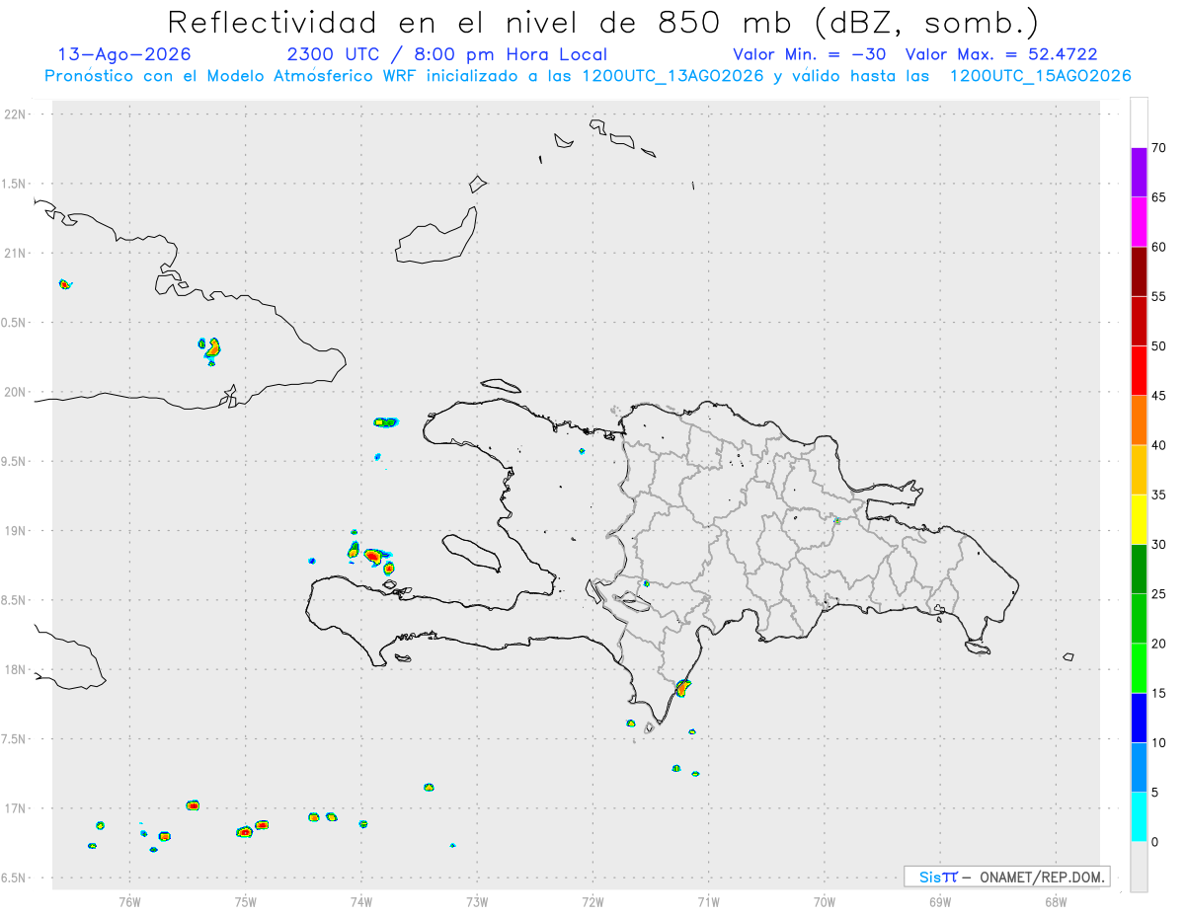Image resolution: width=1185 pixels, height=915 pixels.
Task: Click the '76W' longitude label
Action: coord(129,901)
